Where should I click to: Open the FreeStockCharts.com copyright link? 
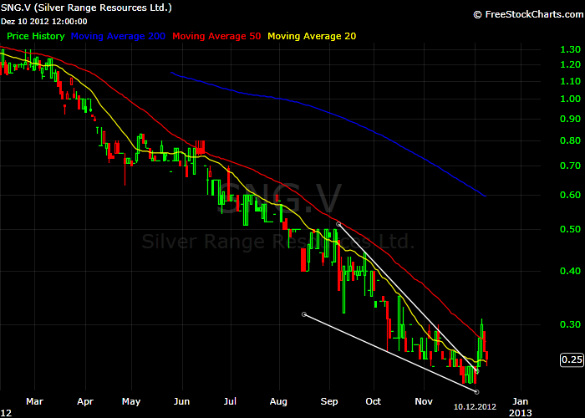pos(529,14)
